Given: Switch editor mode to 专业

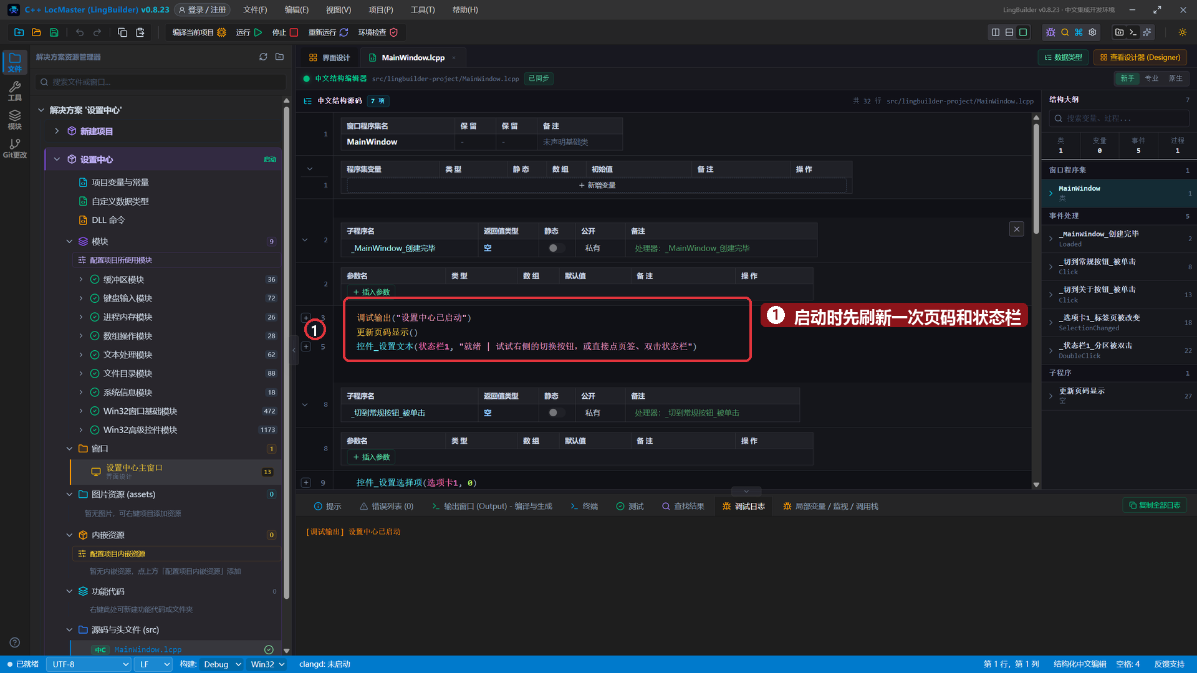Looking at the screenshot, I should point(1151,79).
